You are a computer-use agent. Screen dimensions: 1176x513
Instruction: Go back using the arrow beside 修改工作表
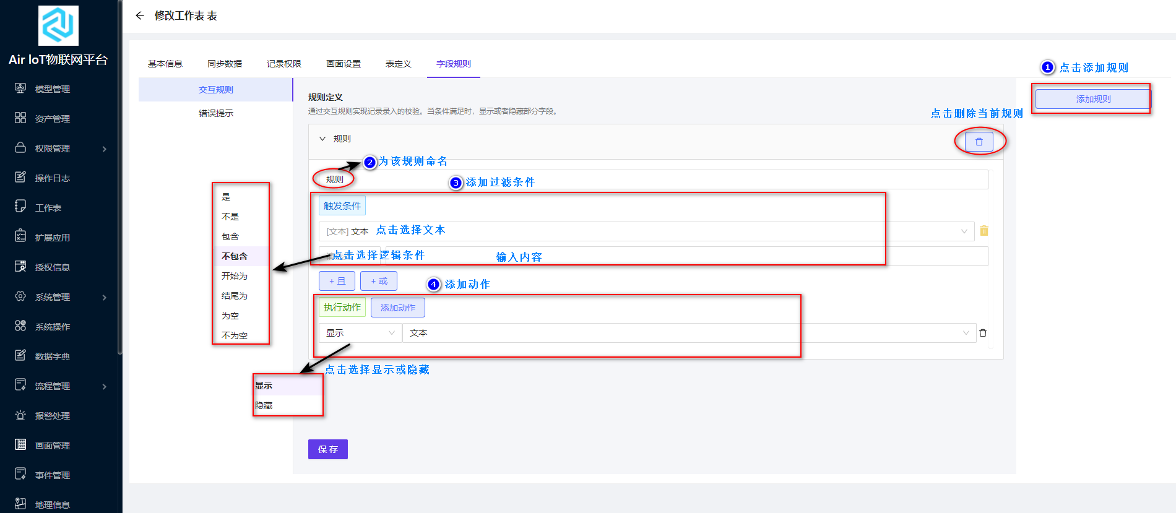click(140, 15)
